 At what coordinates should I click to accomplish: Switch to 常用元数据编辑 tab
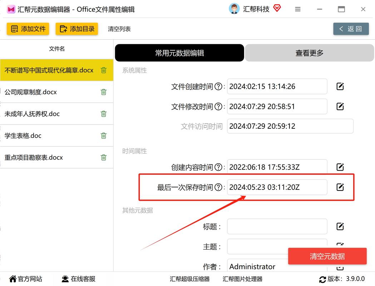click(179, 53)
